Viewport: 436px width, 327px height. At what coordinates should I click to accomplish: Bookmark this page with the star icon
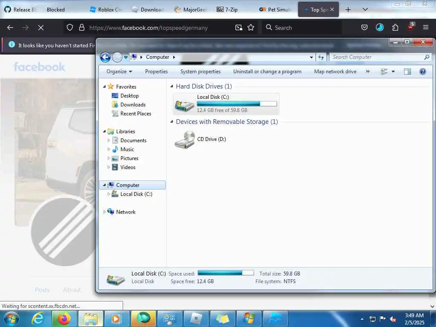tap(251, 28)
